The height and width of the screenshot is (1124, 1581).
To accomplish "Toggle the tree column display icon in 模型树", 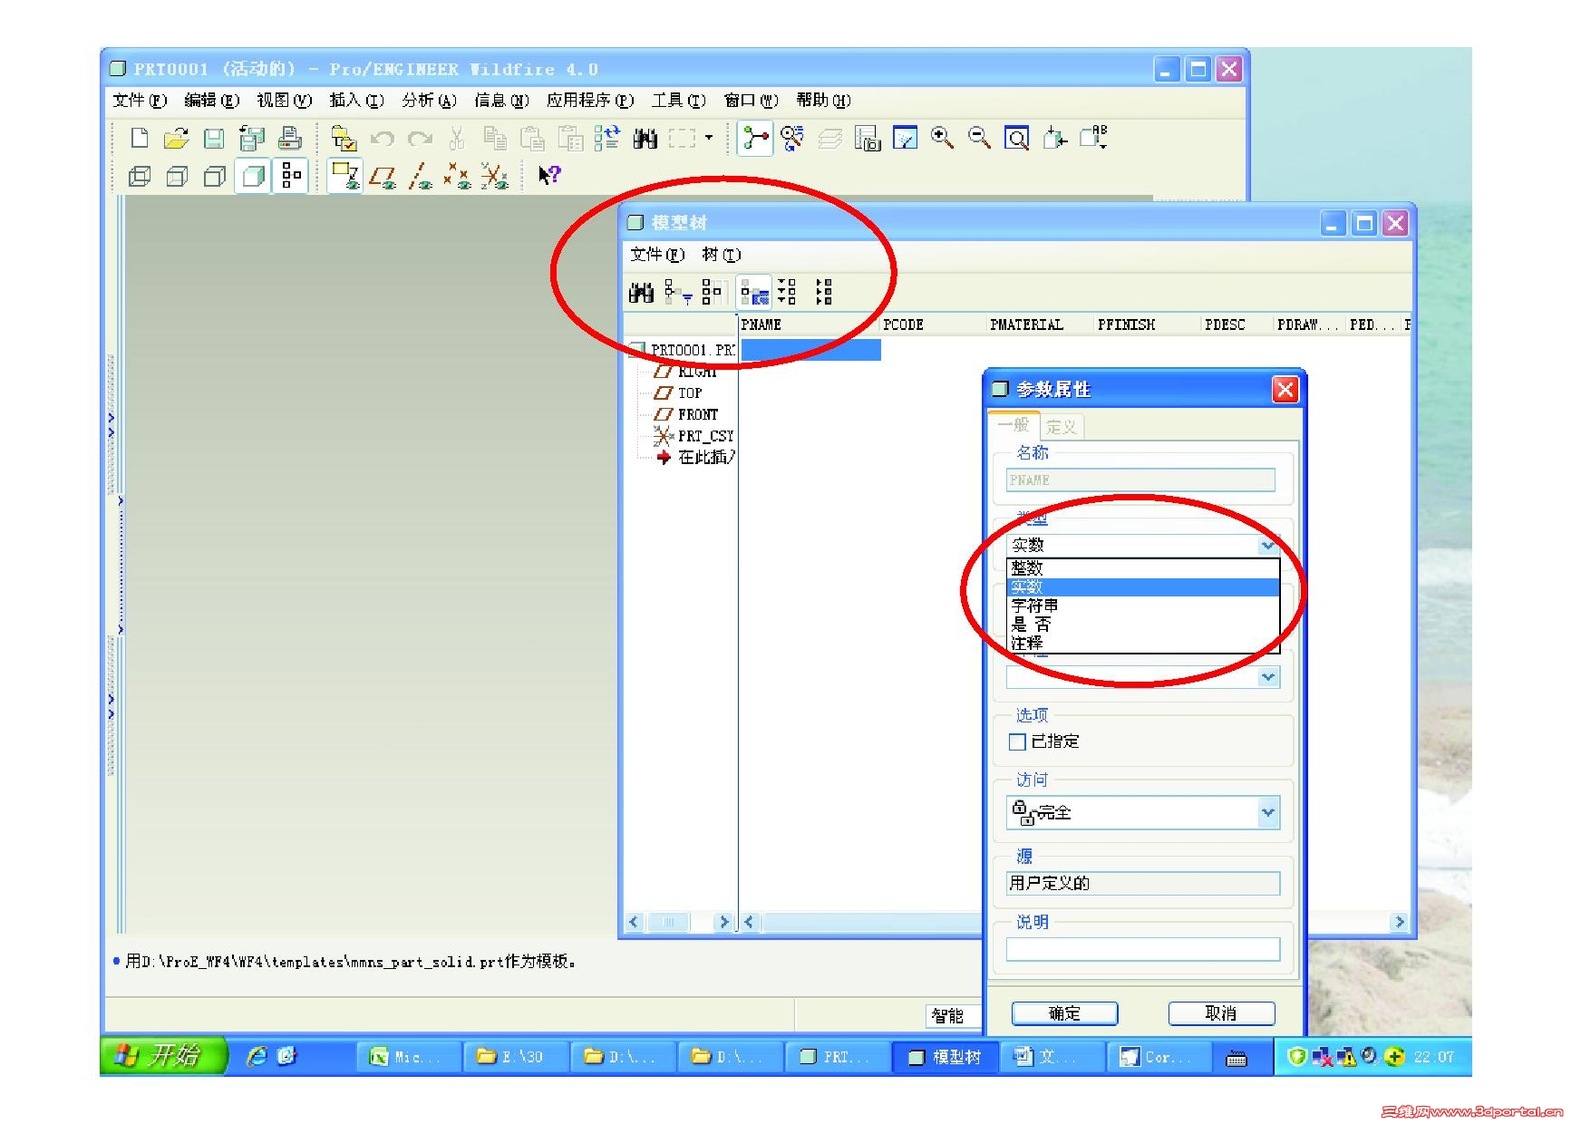I will [x=754, y=292].
